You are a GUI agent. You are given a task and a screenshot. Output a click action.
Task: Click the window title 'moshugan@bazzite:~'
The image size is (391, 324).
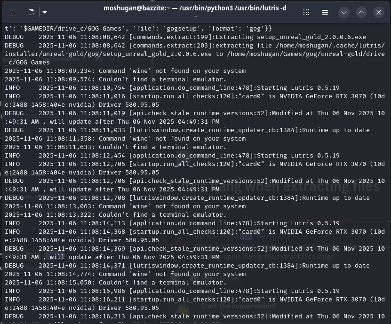136,8
